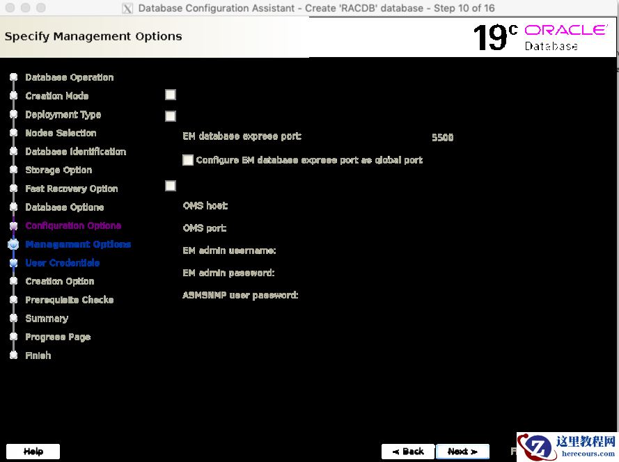Screen dimensions: 619x462
Task: Close the Database Configuration Assistant window
Action: (x=10, y=8)
